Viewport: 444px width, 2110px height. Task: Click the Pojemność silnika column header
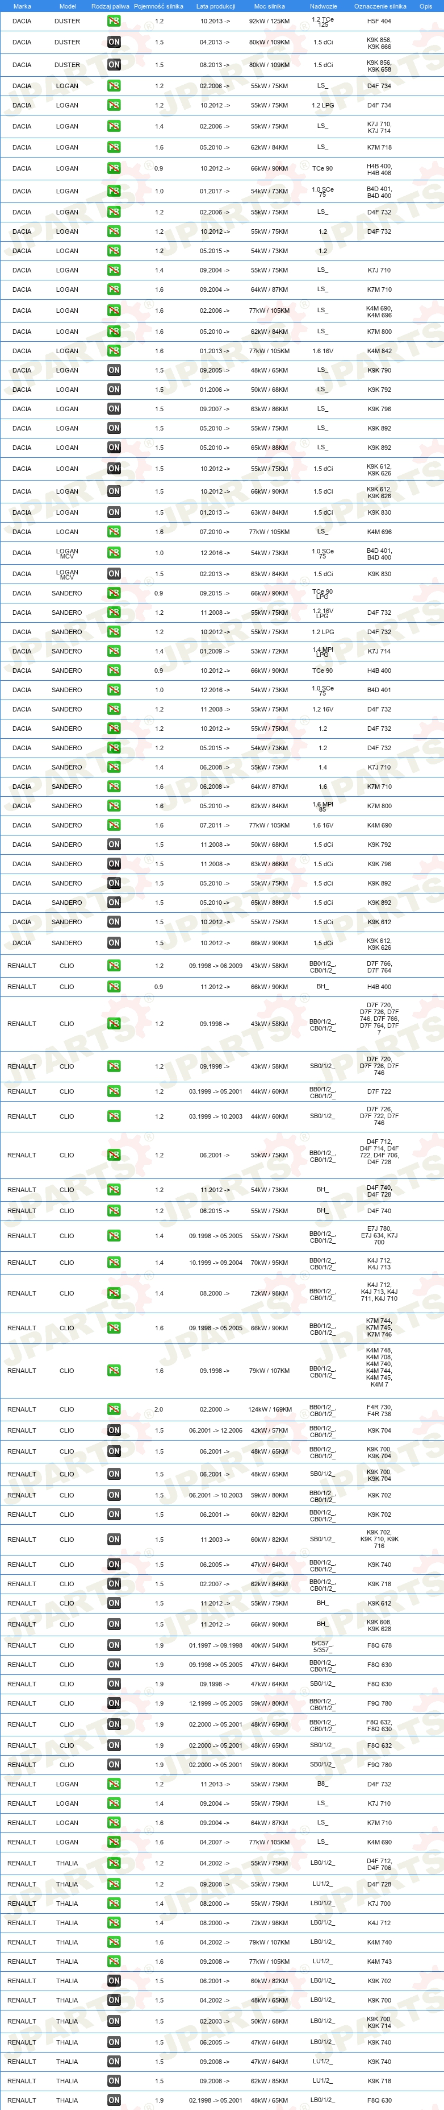(x=158, y=6)
